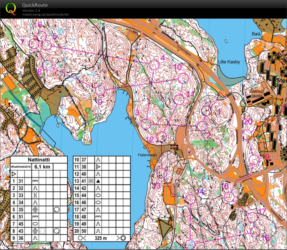Viewport: 287px width, 250px height.
Task: Click the symbol left of boulder in row 13
Action: [x=91, y=181]
